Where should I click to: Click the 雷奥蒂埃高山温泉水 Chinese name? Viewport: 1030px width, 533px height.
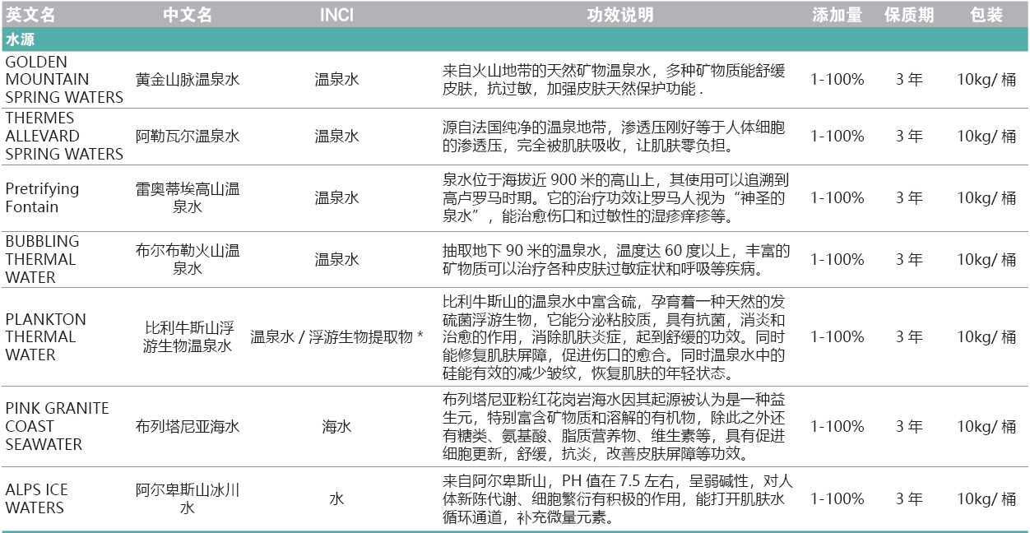188,197
